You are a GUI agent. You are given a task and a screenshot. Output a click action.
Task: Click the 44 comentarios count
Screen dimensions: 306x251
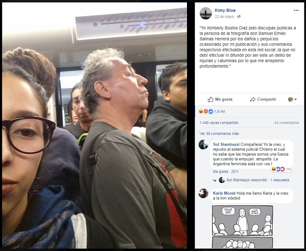[286, 122]
